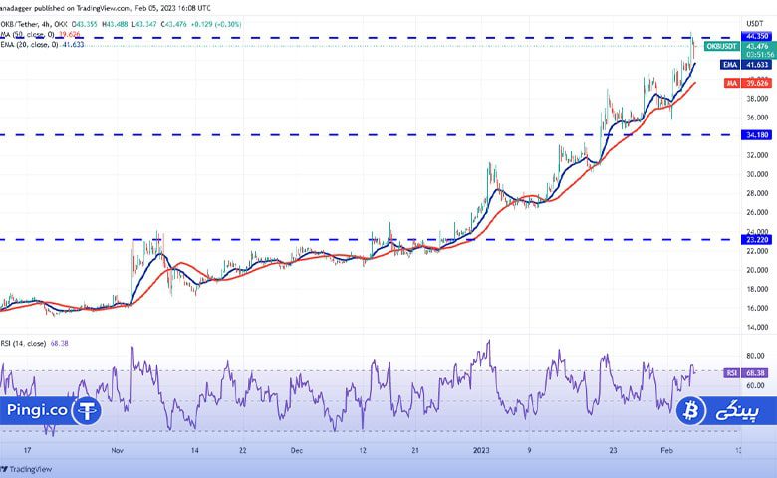Click the RSI 68.38 axis label
Screen dimensions: 777x478
click(746, 373)
